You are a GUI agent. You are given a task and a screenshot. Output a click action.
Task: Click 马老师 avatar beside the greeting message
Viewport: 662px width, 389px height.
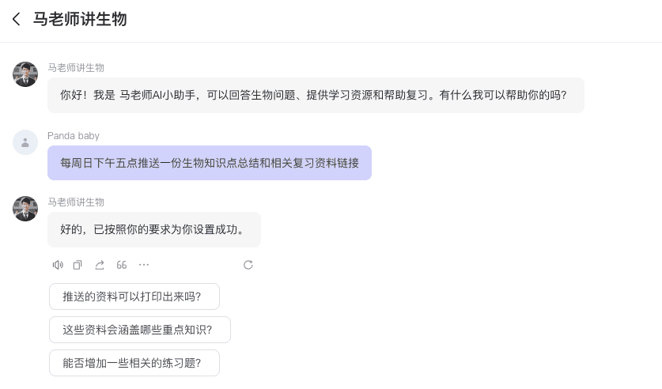click(25, 74)
